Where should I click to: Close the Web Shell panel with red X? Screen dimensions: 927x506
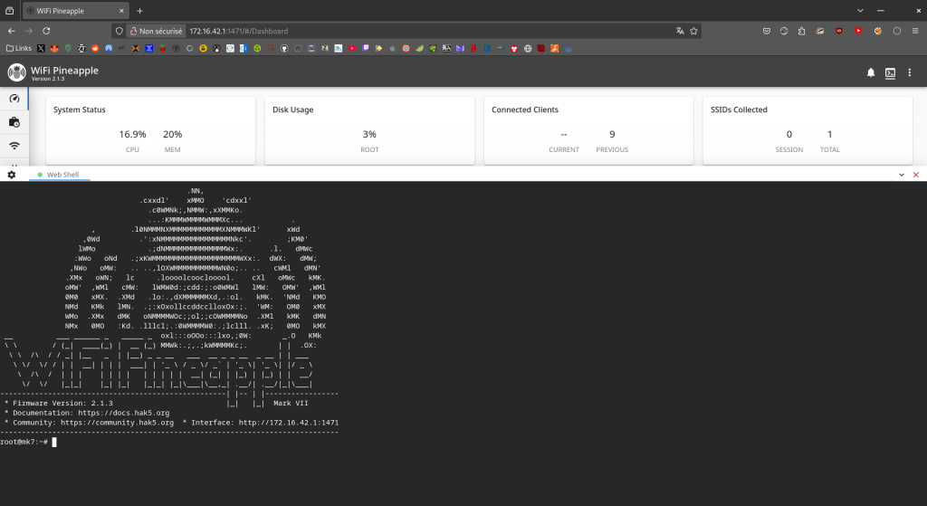click(916, 175)
